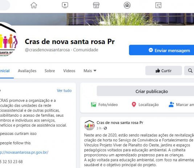The image size is (194, 168).
Task: Open the Gaming icon in top bar
Action: point(158,5)
